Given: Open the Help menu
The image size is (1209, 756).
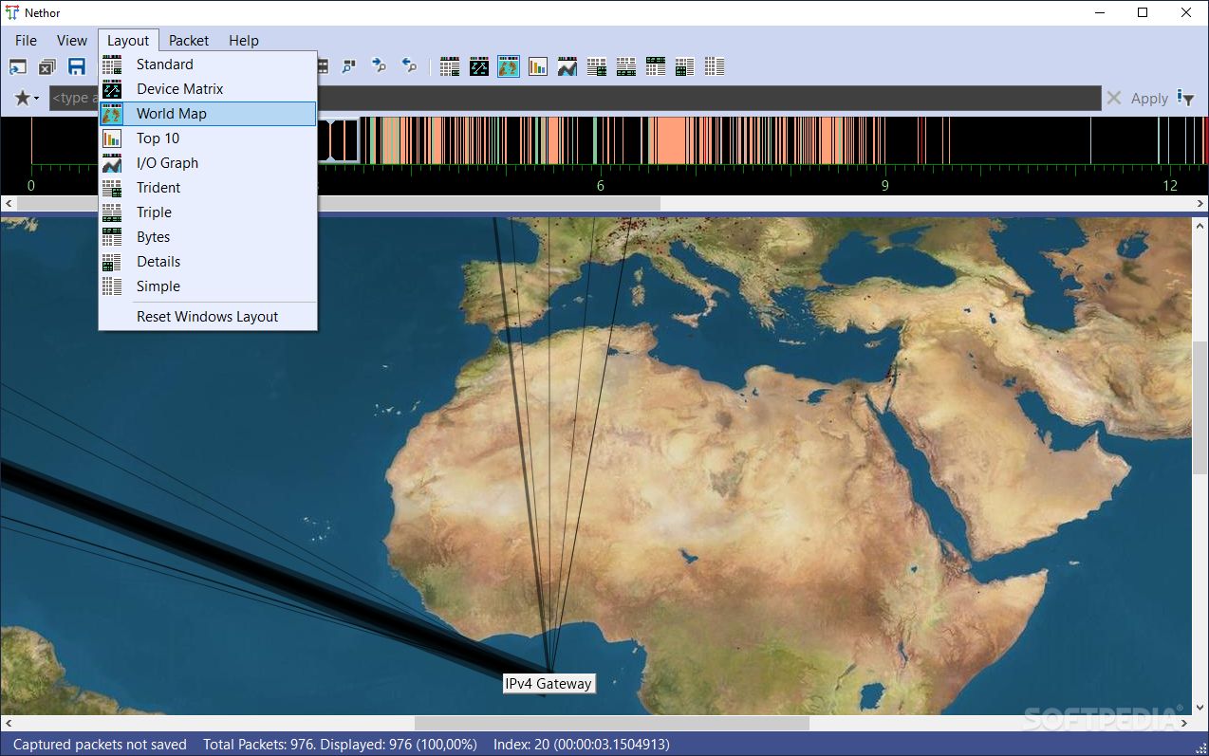Looking at the screenshot, I should click(x=244, y=41).
